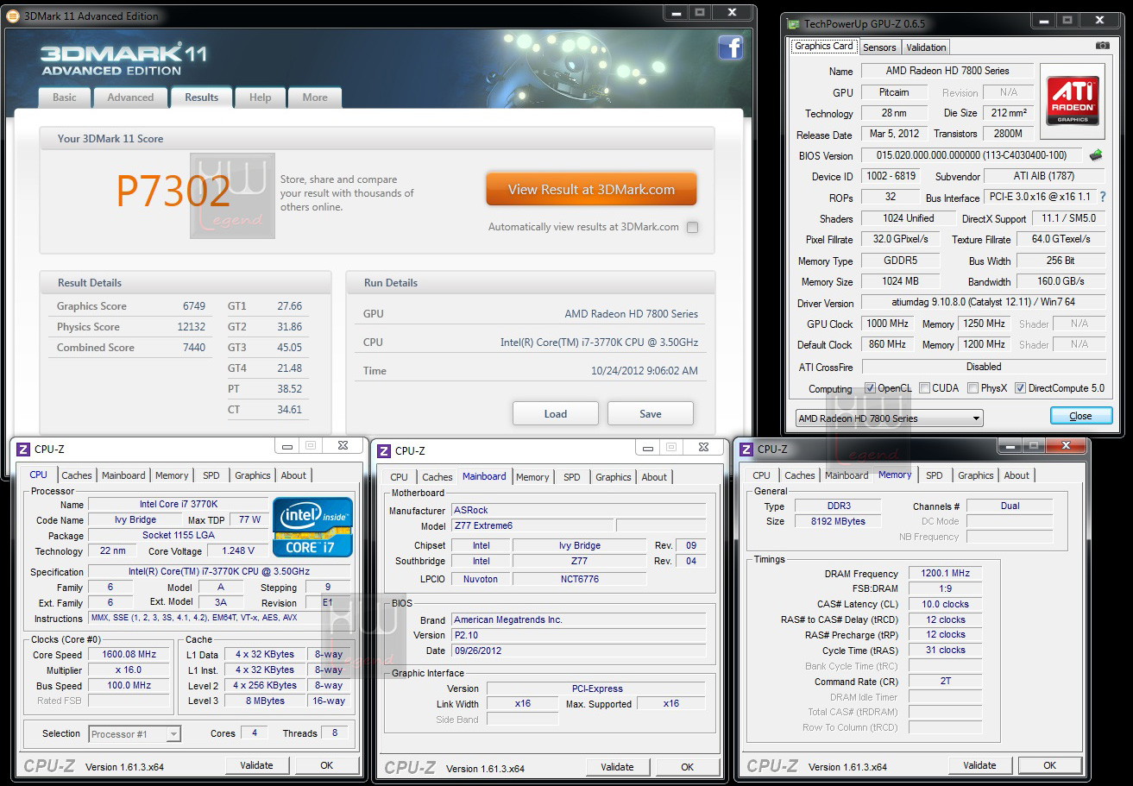The height and width of the screenshot is (786, 1133).
Task: Click the P7302 score text
Action: point(173,192)
